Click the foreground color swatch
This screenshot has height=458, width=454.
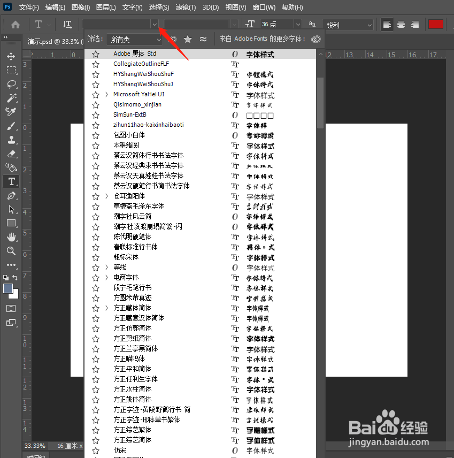[x=7, y=288]
